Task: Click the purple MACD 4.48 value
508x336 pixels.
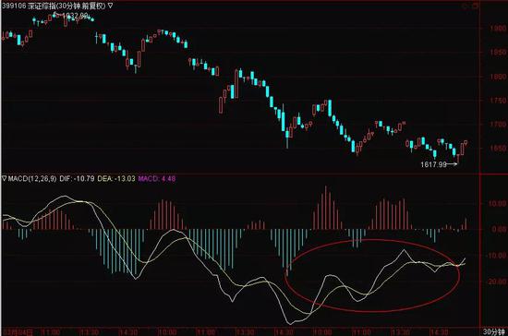Action: pyautogui.click(x=157, y=178)
